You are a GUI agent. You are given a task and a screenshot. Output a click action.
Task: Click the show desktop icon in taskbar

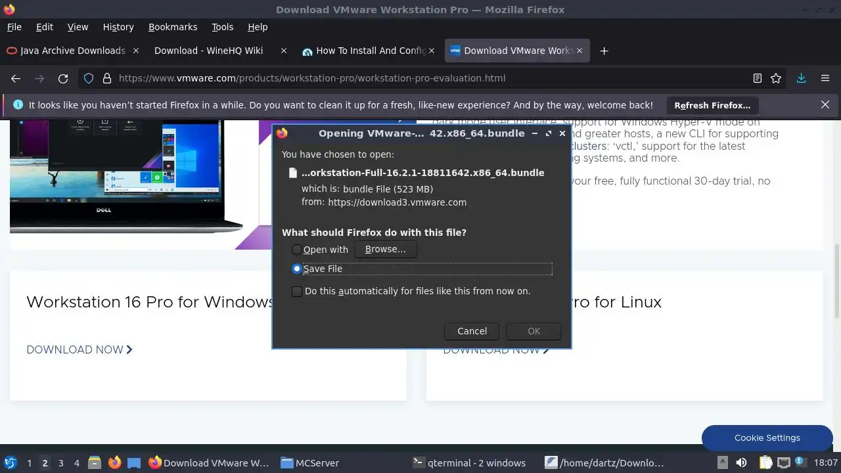134,462
